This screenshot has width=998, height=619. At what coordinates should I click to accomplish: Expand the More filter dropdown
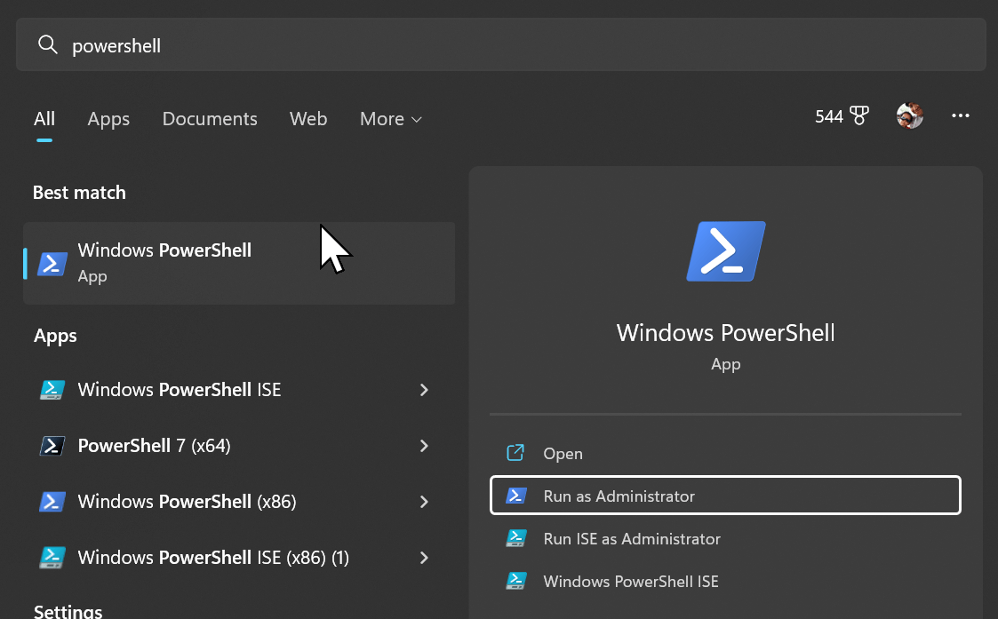[391, 119]
